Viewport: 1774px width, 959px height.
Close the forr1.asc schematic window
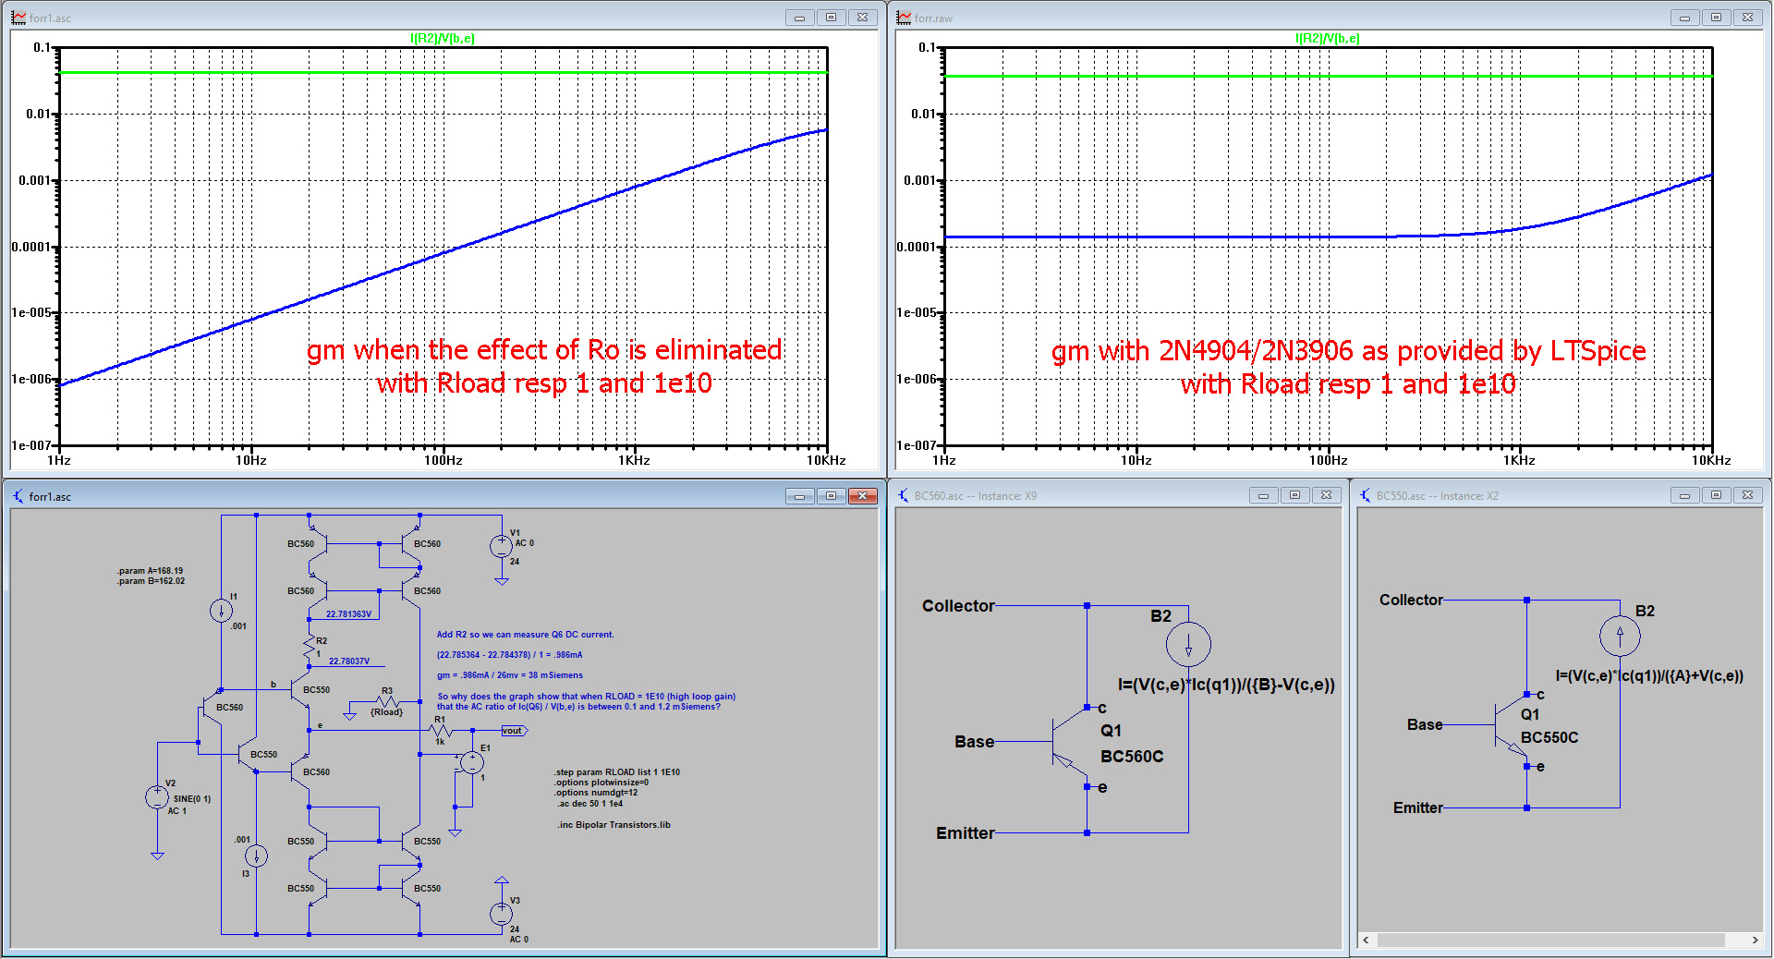[x=862, y=496]
